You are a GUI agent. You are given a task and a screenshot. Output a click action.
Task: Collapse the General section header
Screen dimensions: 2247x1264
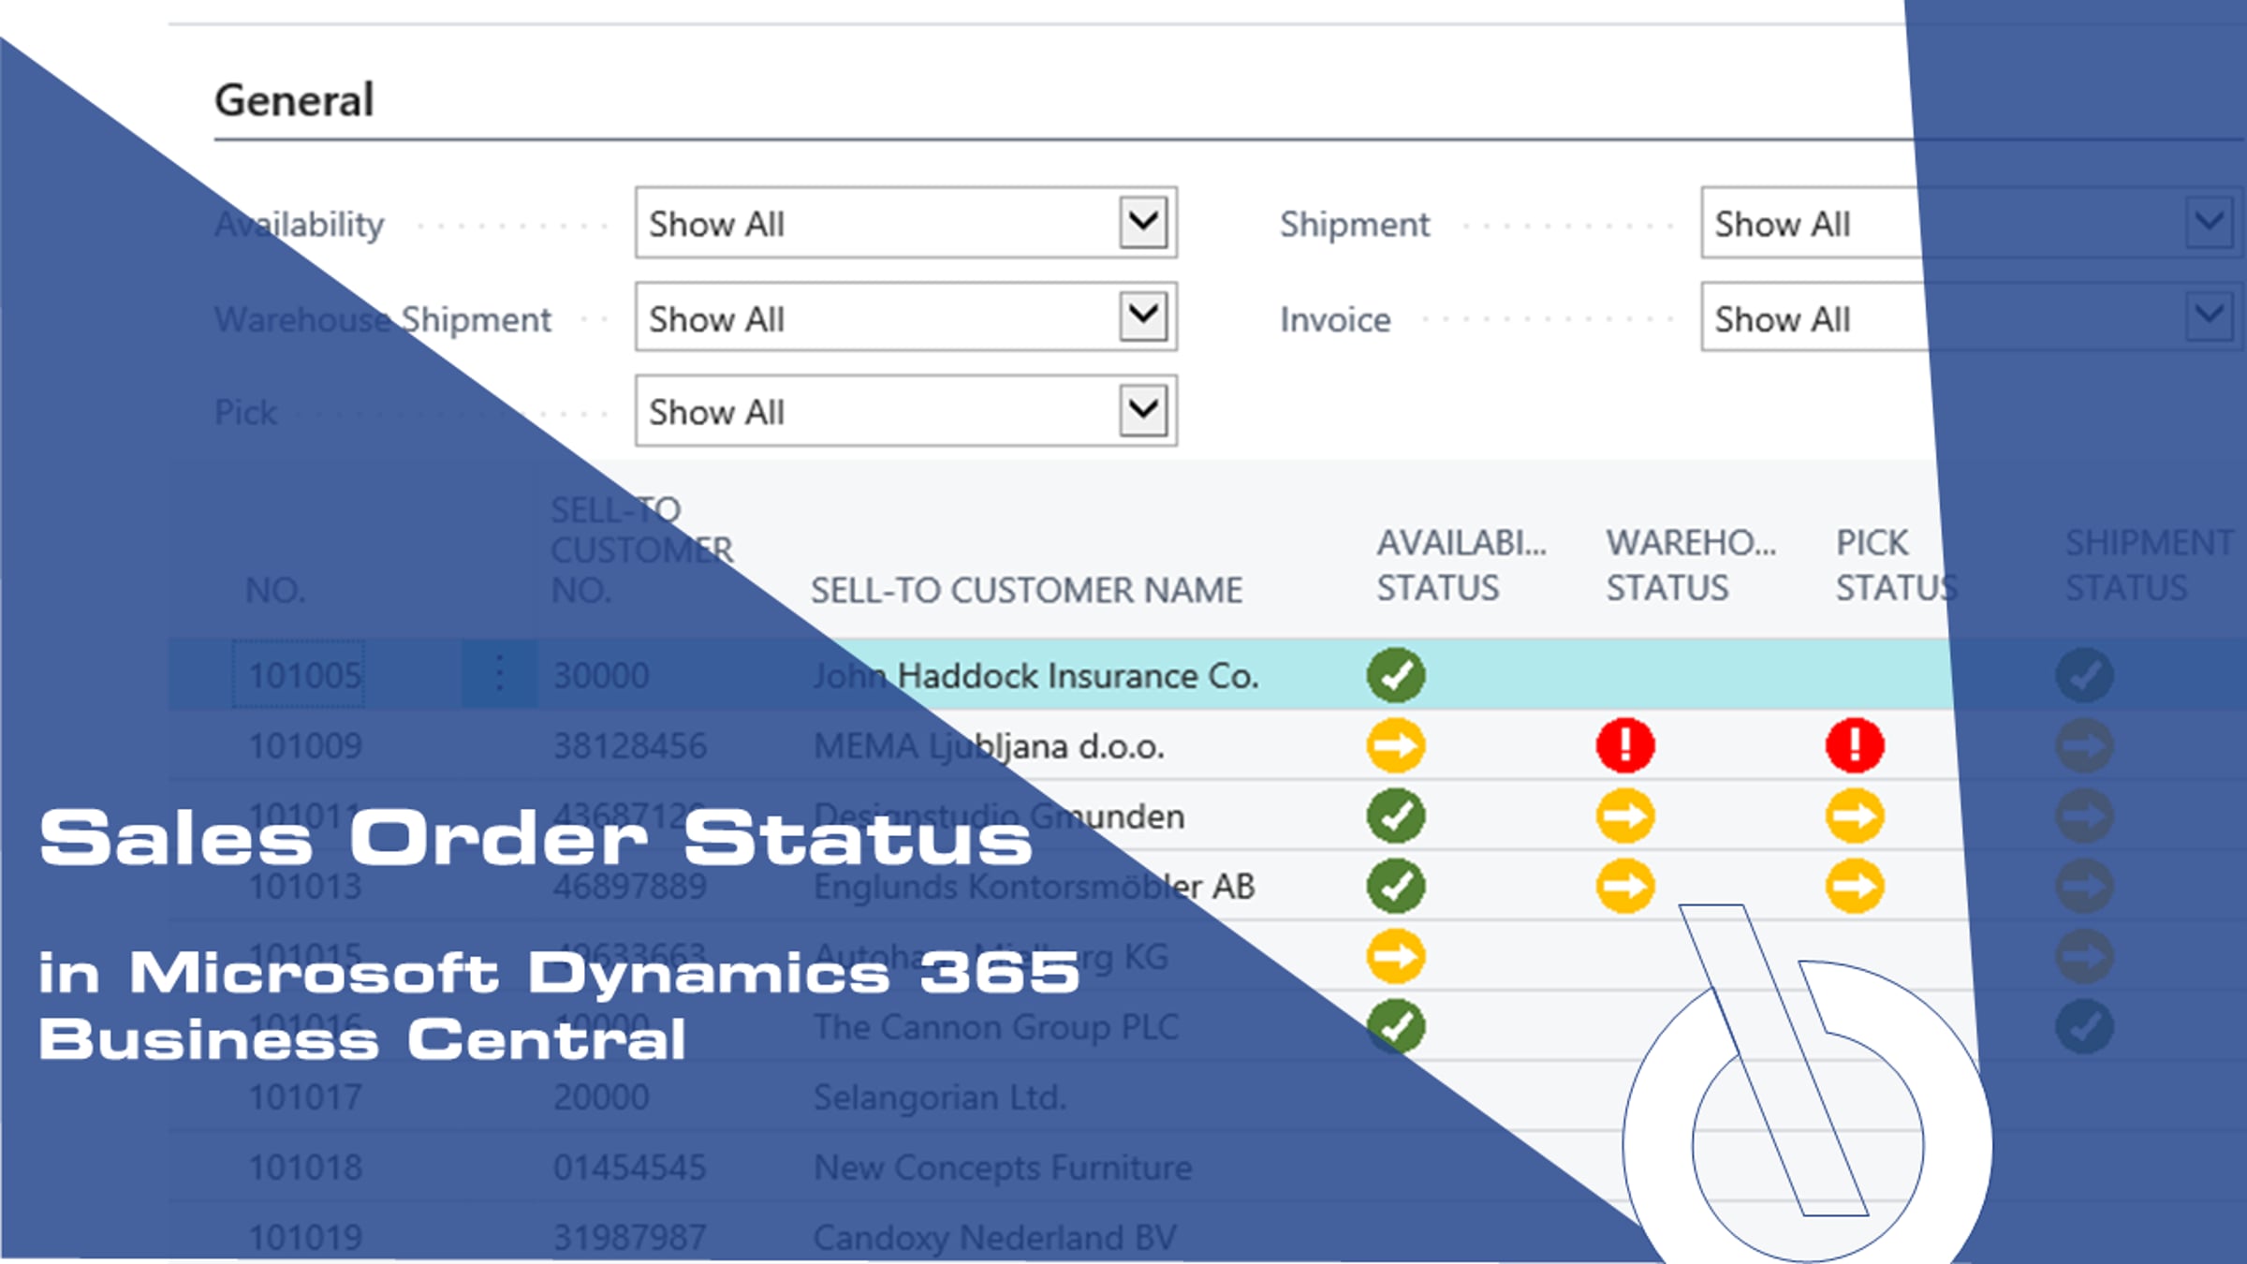click(x=294, y=100)
